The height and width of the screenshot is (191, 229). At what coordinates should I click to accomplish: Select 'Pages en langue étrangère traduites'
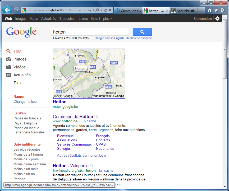29,130
